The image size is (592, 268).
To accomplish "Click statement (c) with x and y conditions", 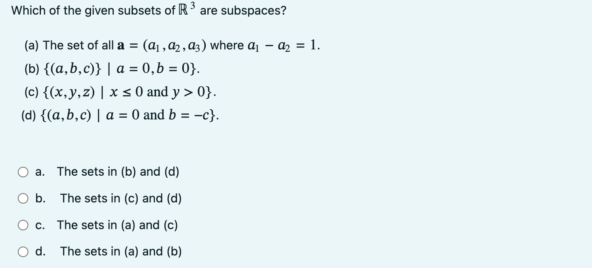I will (117, 92).
